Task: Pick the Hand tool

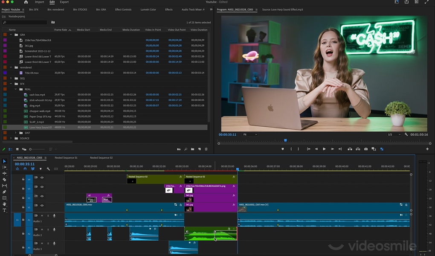Action: coord(4,204)
